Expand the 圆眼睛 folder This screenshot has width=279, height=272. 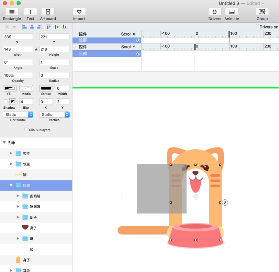click(18, 196)
